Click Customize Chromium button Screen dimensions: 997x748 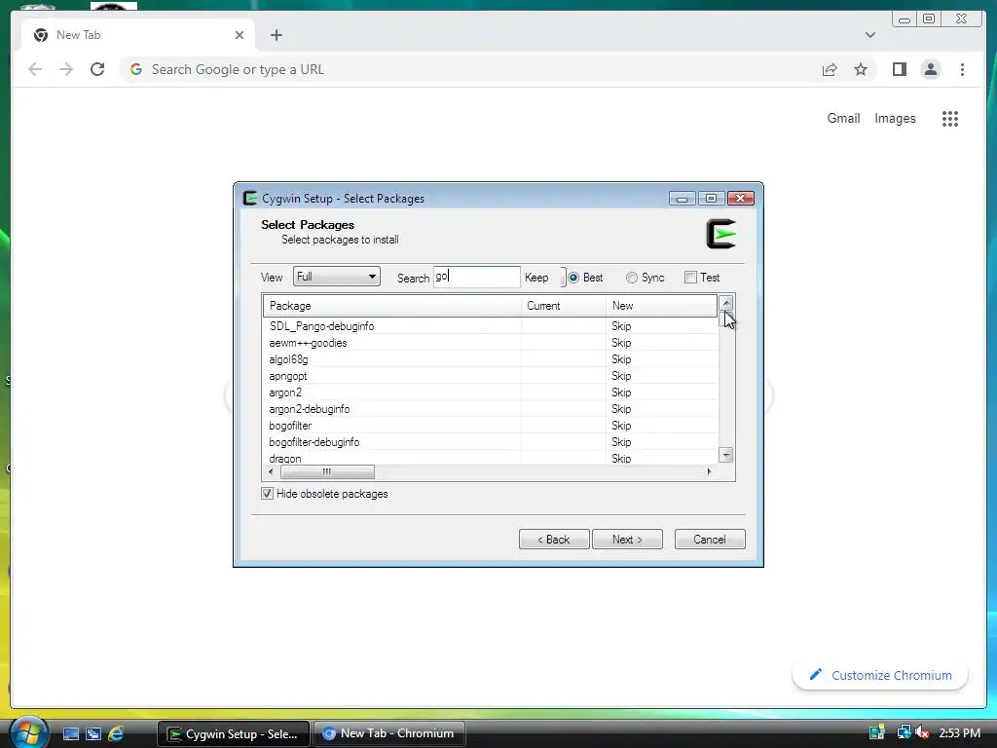880,675
